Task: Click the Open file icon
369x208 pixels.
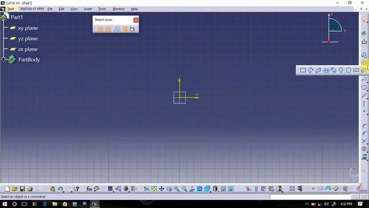Action: click(14, 189)
